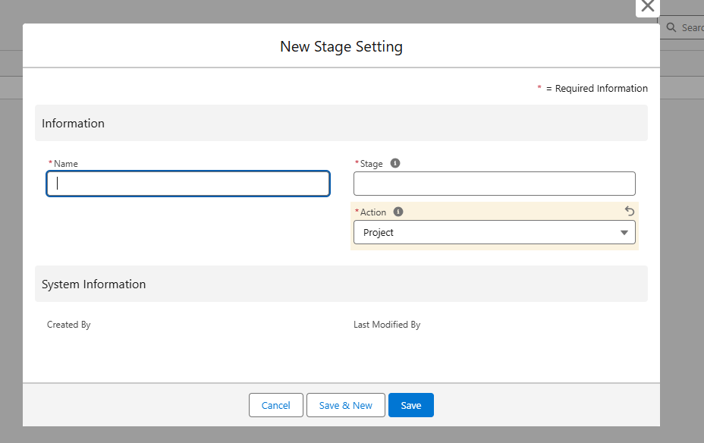Click into the Stage input box
Screen dimensions: 704x443
(494, 184)
